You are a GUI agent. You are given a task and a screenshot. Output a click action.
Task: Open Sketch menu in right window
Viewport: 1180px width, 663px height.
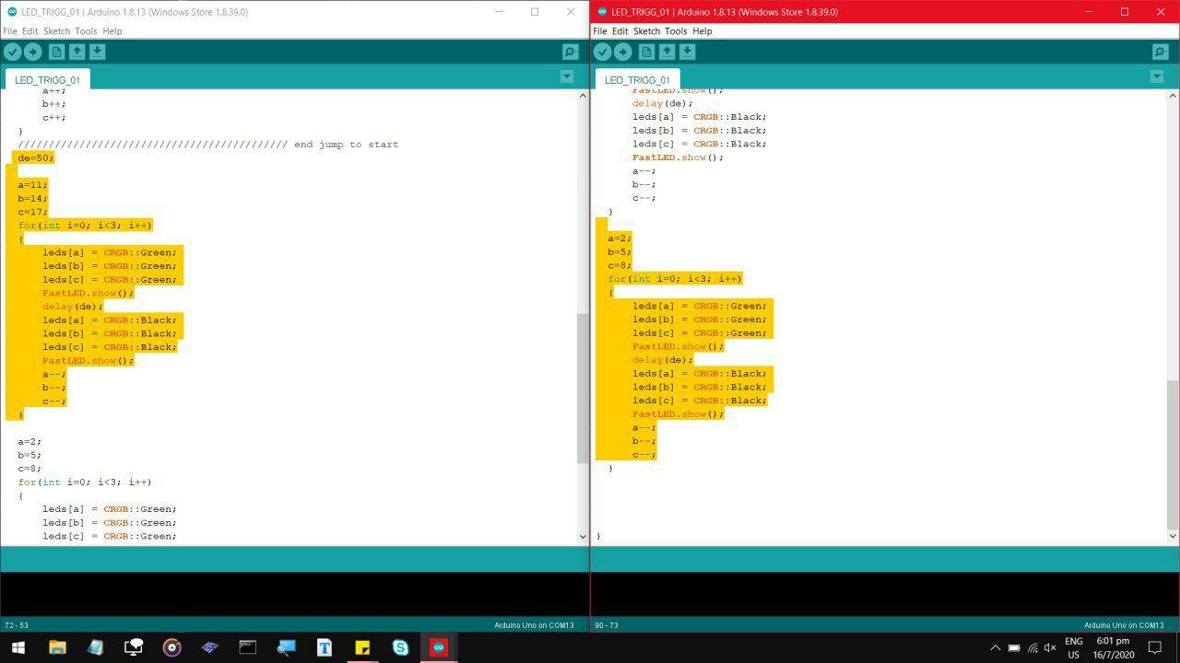pyautogui.click(x=646, y=31)
